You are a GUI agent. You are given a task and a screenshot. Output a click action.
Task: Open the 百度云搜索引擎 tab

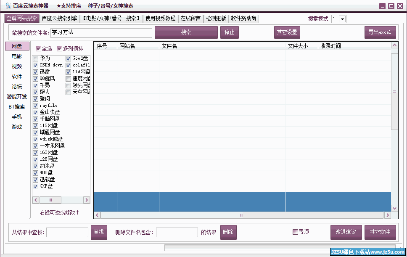pyautogui.click(x=60, y=19)
